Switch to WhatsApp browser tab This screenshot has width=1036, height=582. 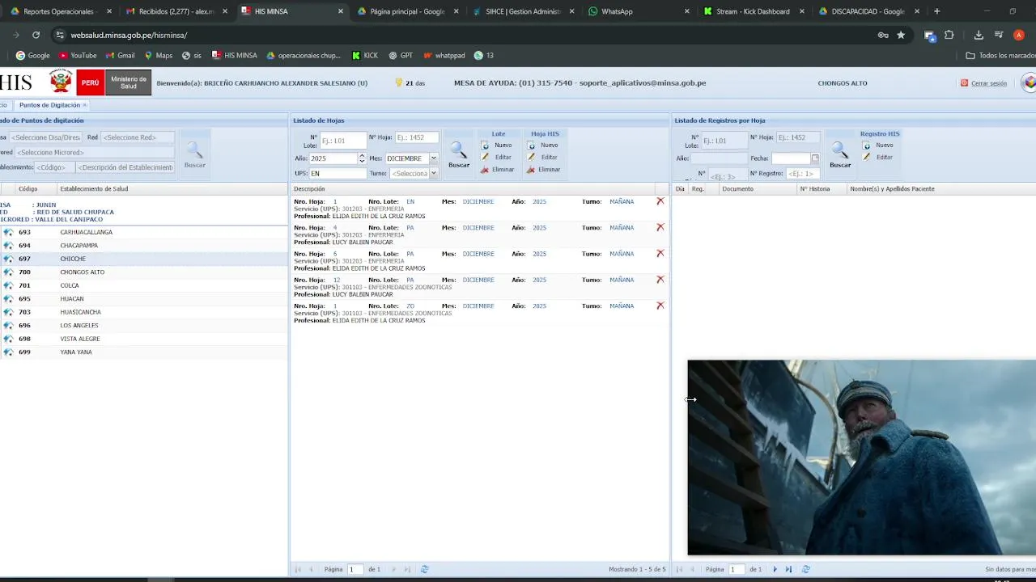(x=639, y=11)
